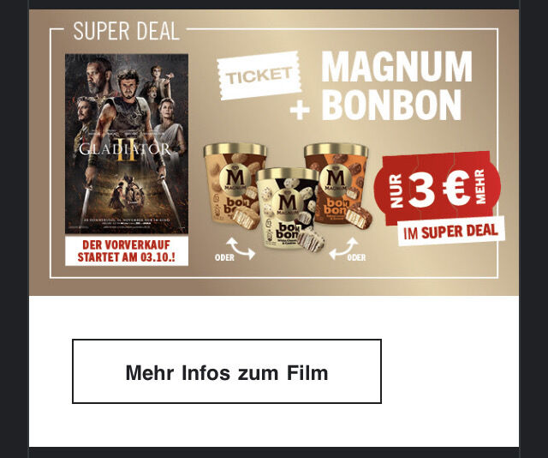Click the white TICKET stub icon

pyautogui.click(x=259, y=75)
